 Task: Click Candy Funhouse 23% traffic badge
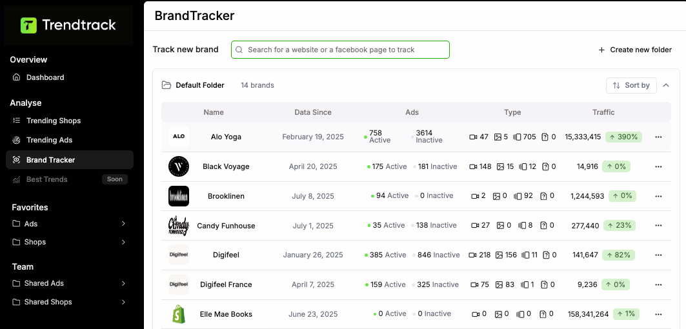click(x=620, y=226)
